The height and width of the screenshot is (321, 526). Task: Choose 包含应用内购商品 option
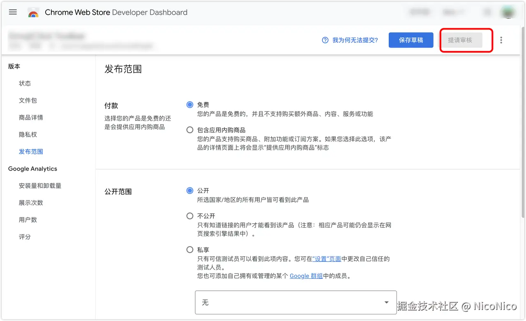point(189,130)
